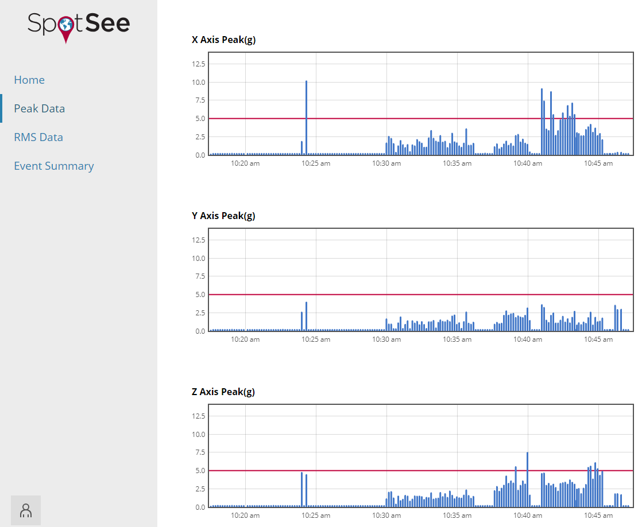Open Event Summary page

coord(54,166)
